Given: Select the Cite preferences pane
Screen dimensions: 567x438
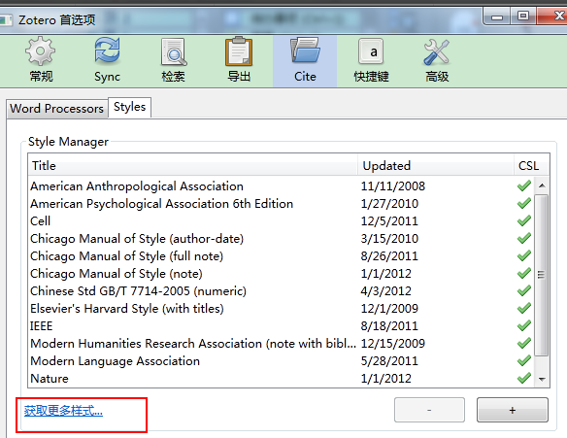Looking at the screenshot, I should coord(305,61).
